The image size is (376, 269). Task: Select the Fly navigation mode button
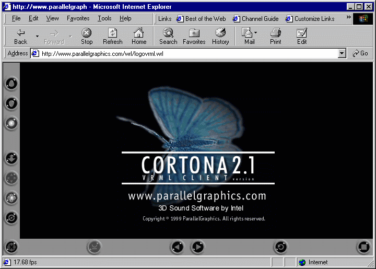tap(11, 103)
